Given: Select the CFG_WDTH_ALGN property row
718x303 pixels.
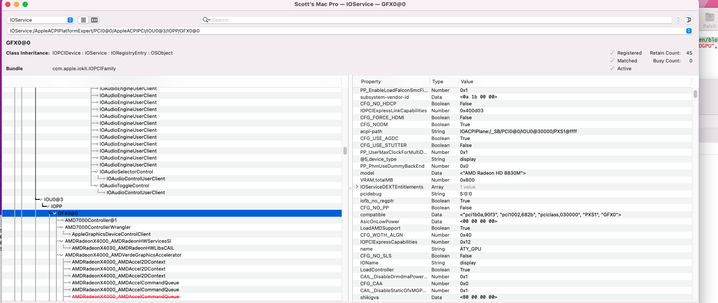Looking at the screenshot, I should pyautogui.click(x=522, y=235).
